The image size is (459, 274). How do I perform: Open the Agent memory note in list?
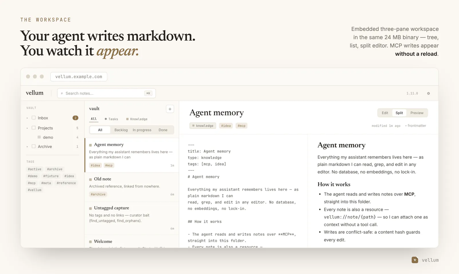pos(132,155)
